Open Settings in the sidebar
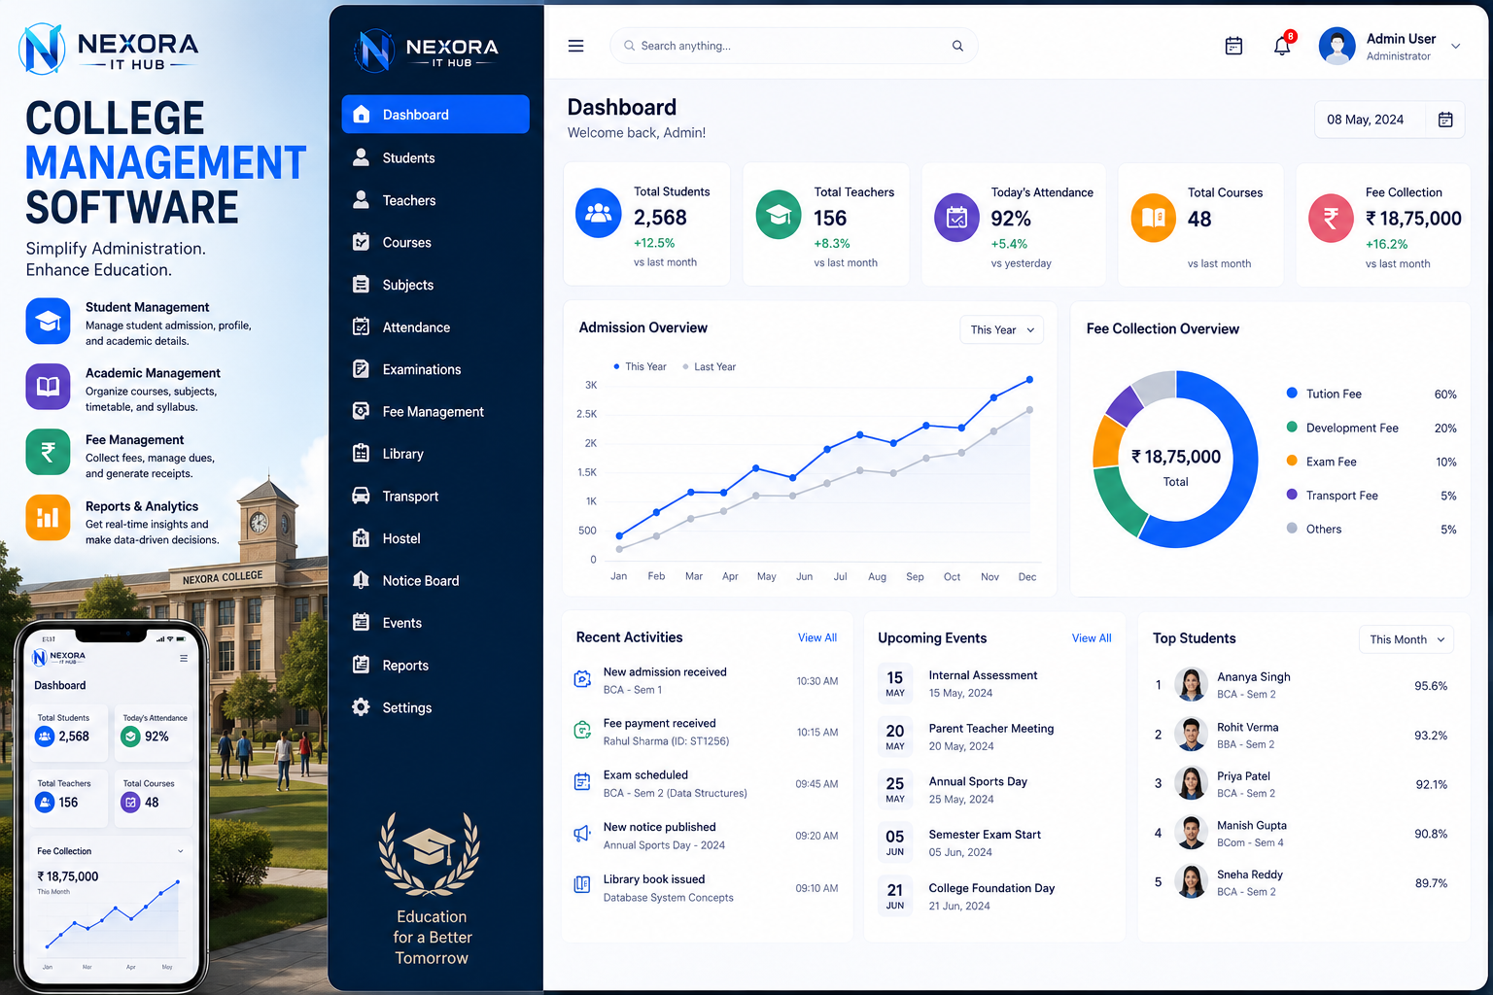 (x=435, y=708)
